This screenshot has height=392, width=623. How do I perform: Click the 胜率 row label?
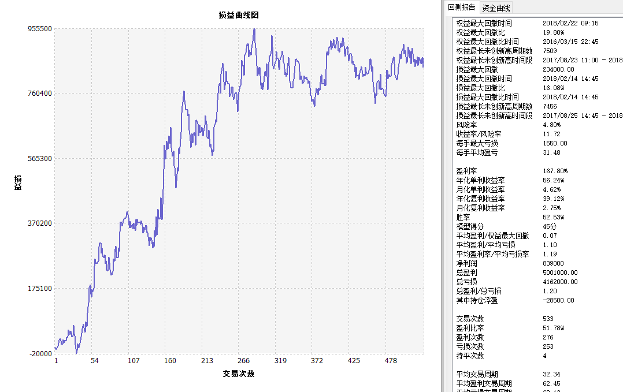point(463,217)
